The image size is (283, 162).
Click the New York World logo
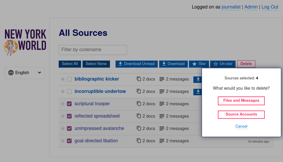coord(25,42)
